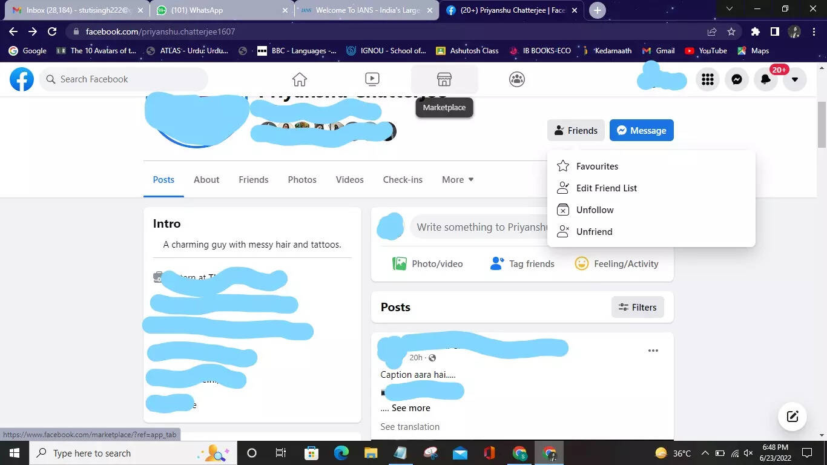Choose Edit Friend List option
This screenshot has width=827, height=465.
coord(651,188)
